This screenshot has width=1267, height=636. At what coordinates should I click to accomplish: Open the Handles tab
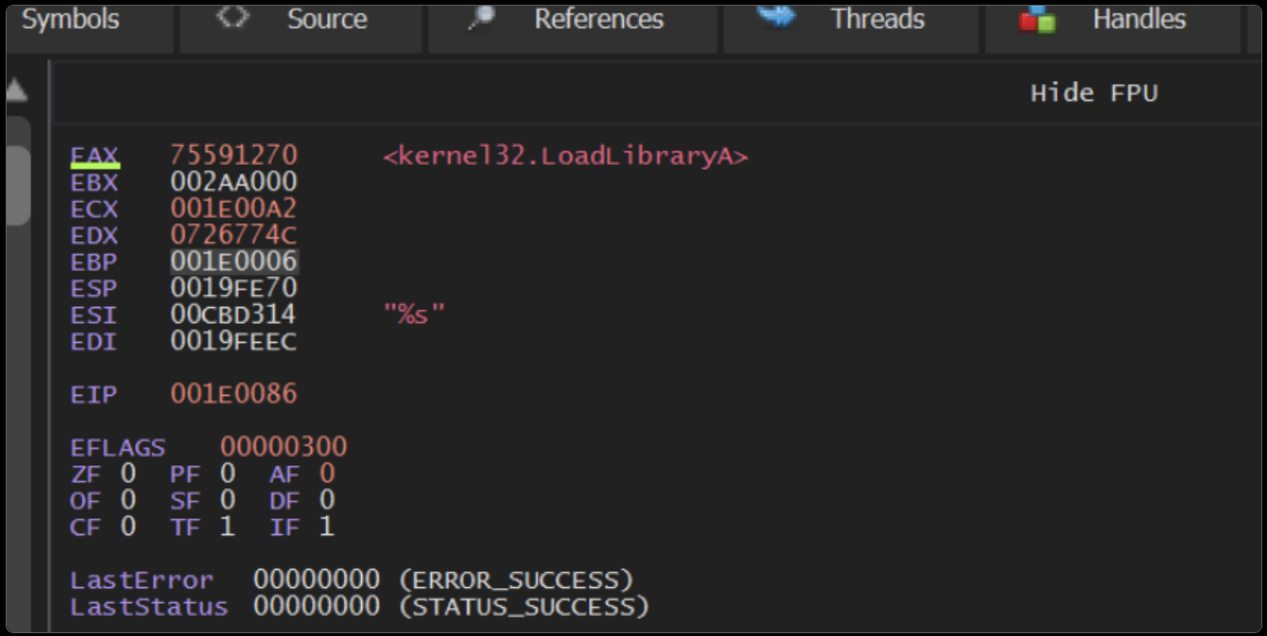1139,20
